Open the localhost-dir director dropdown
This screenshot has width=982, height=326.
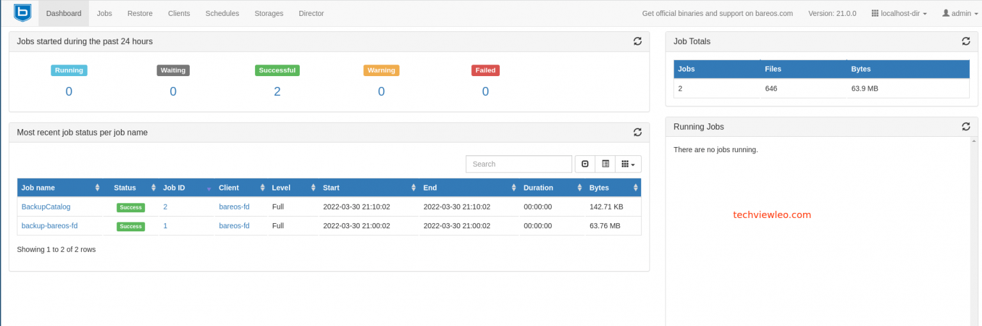click(x=900, y=13)
